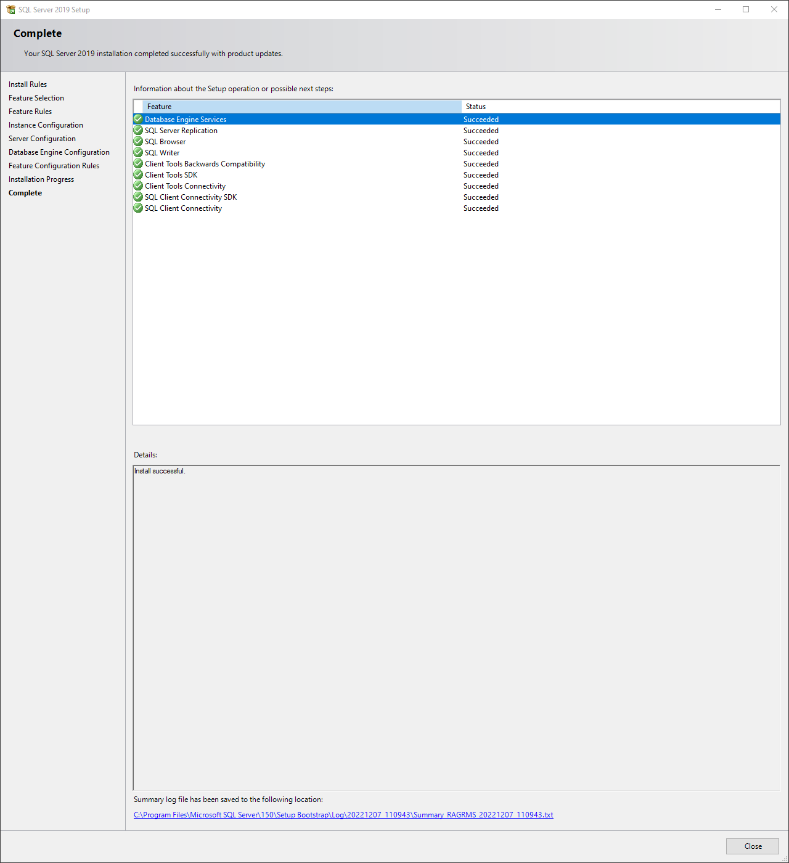The width and height of the screenshot is (789, 863).
Task: Open the Summary log file link
Action: coord(343,815)
